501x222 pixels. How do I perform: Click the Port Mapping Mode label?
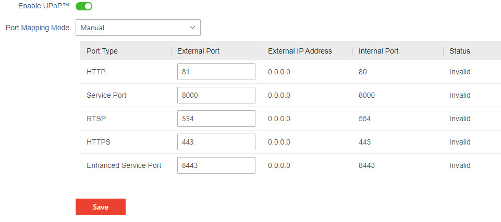point(38,28)
